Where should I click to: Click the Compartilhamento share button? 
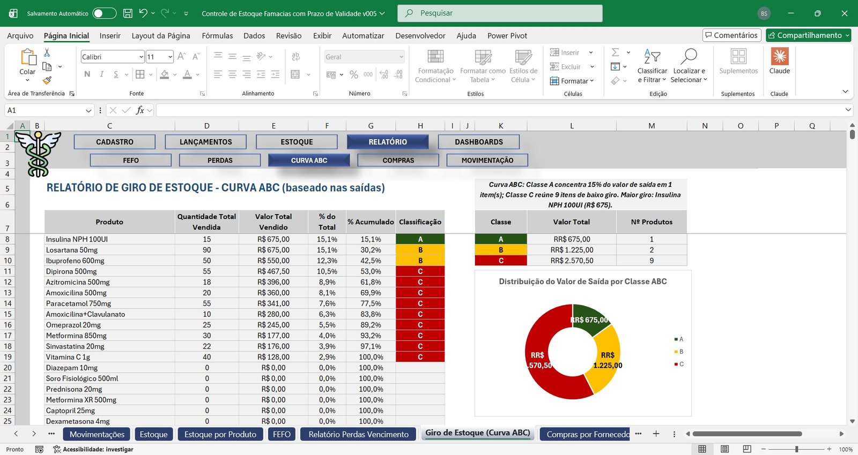point(809,35)
